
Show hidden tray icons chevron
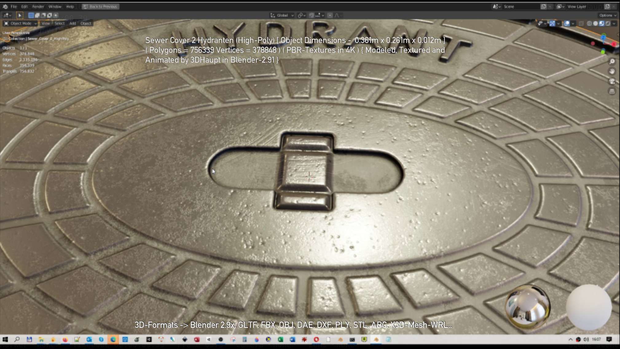(571, 339)
